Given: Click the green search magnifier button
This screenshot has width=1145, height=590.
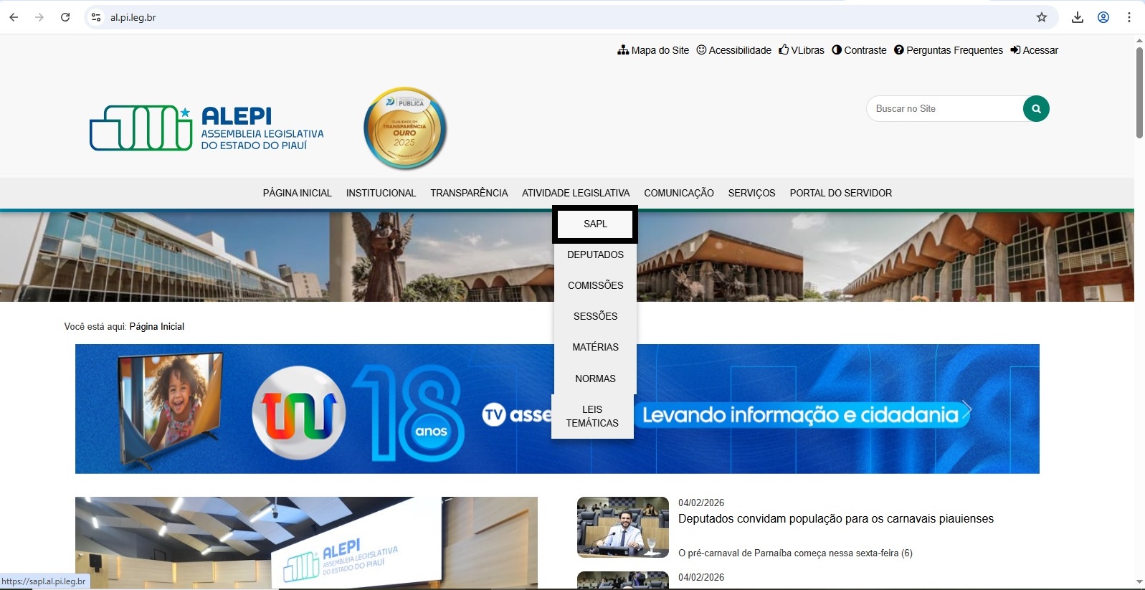Looking at the screenshot, I should coord(1035,109).
